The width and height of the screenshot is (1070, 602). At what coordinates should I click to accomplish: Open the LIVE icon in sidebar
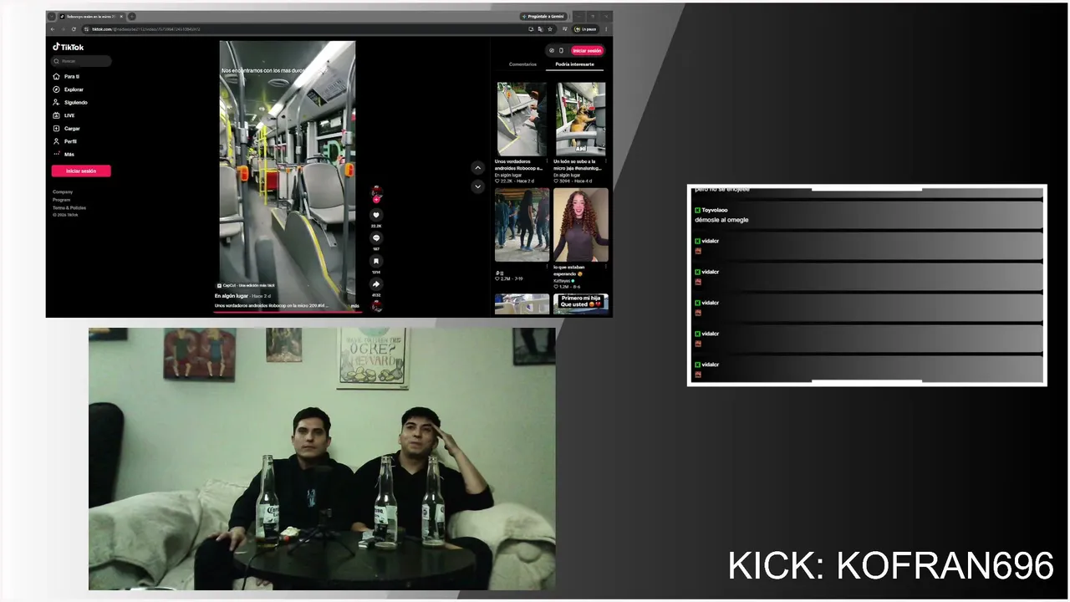coord(56,115)
